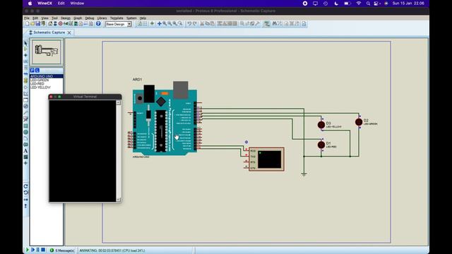Open the Debug menu
This screenshot has width=452, height=254.
90,18
